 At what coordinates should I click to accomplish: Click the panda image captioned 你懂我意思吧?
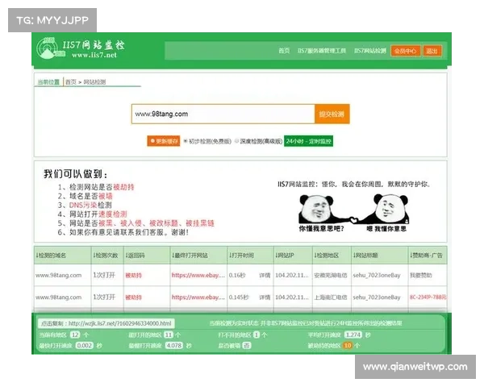tap(321, 210)
